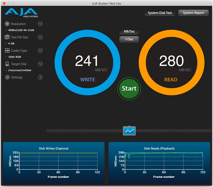Click the Test File Size stack icon

7,37
